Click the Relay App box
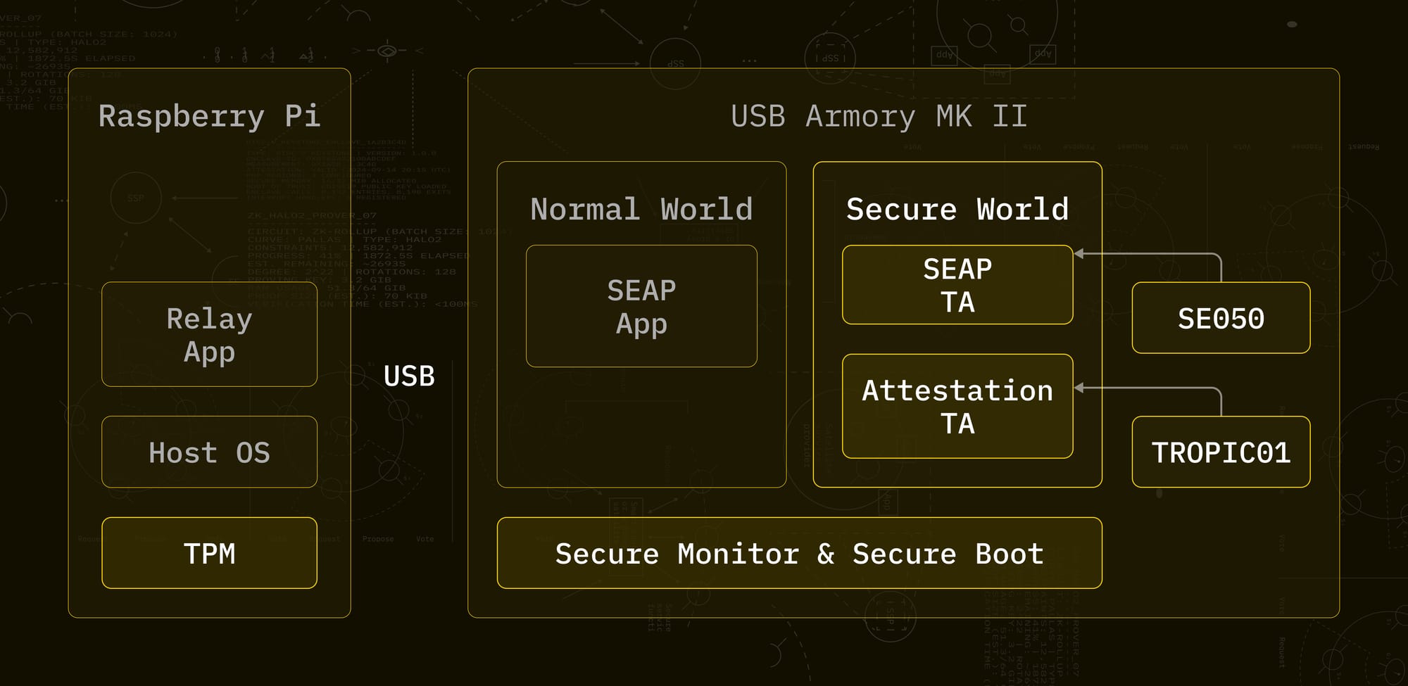 point(209,334)
